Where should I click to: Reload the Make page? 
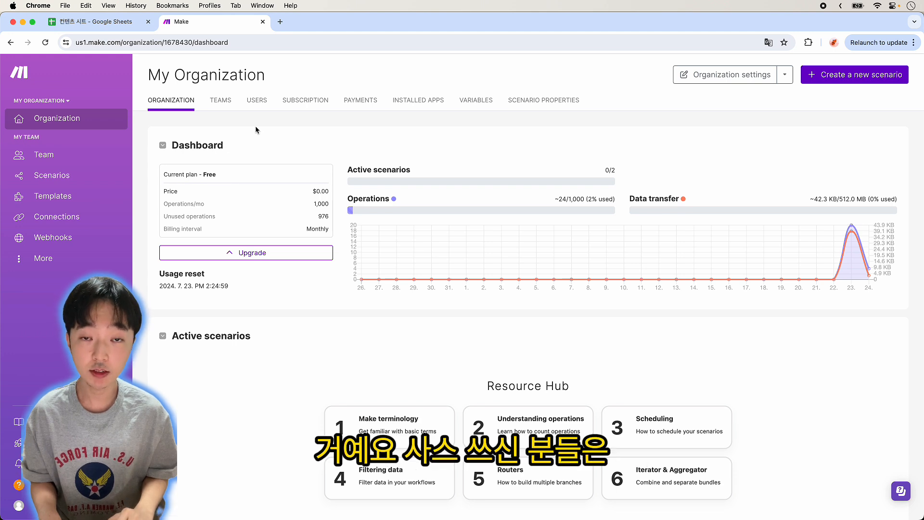tap(45, 42)
